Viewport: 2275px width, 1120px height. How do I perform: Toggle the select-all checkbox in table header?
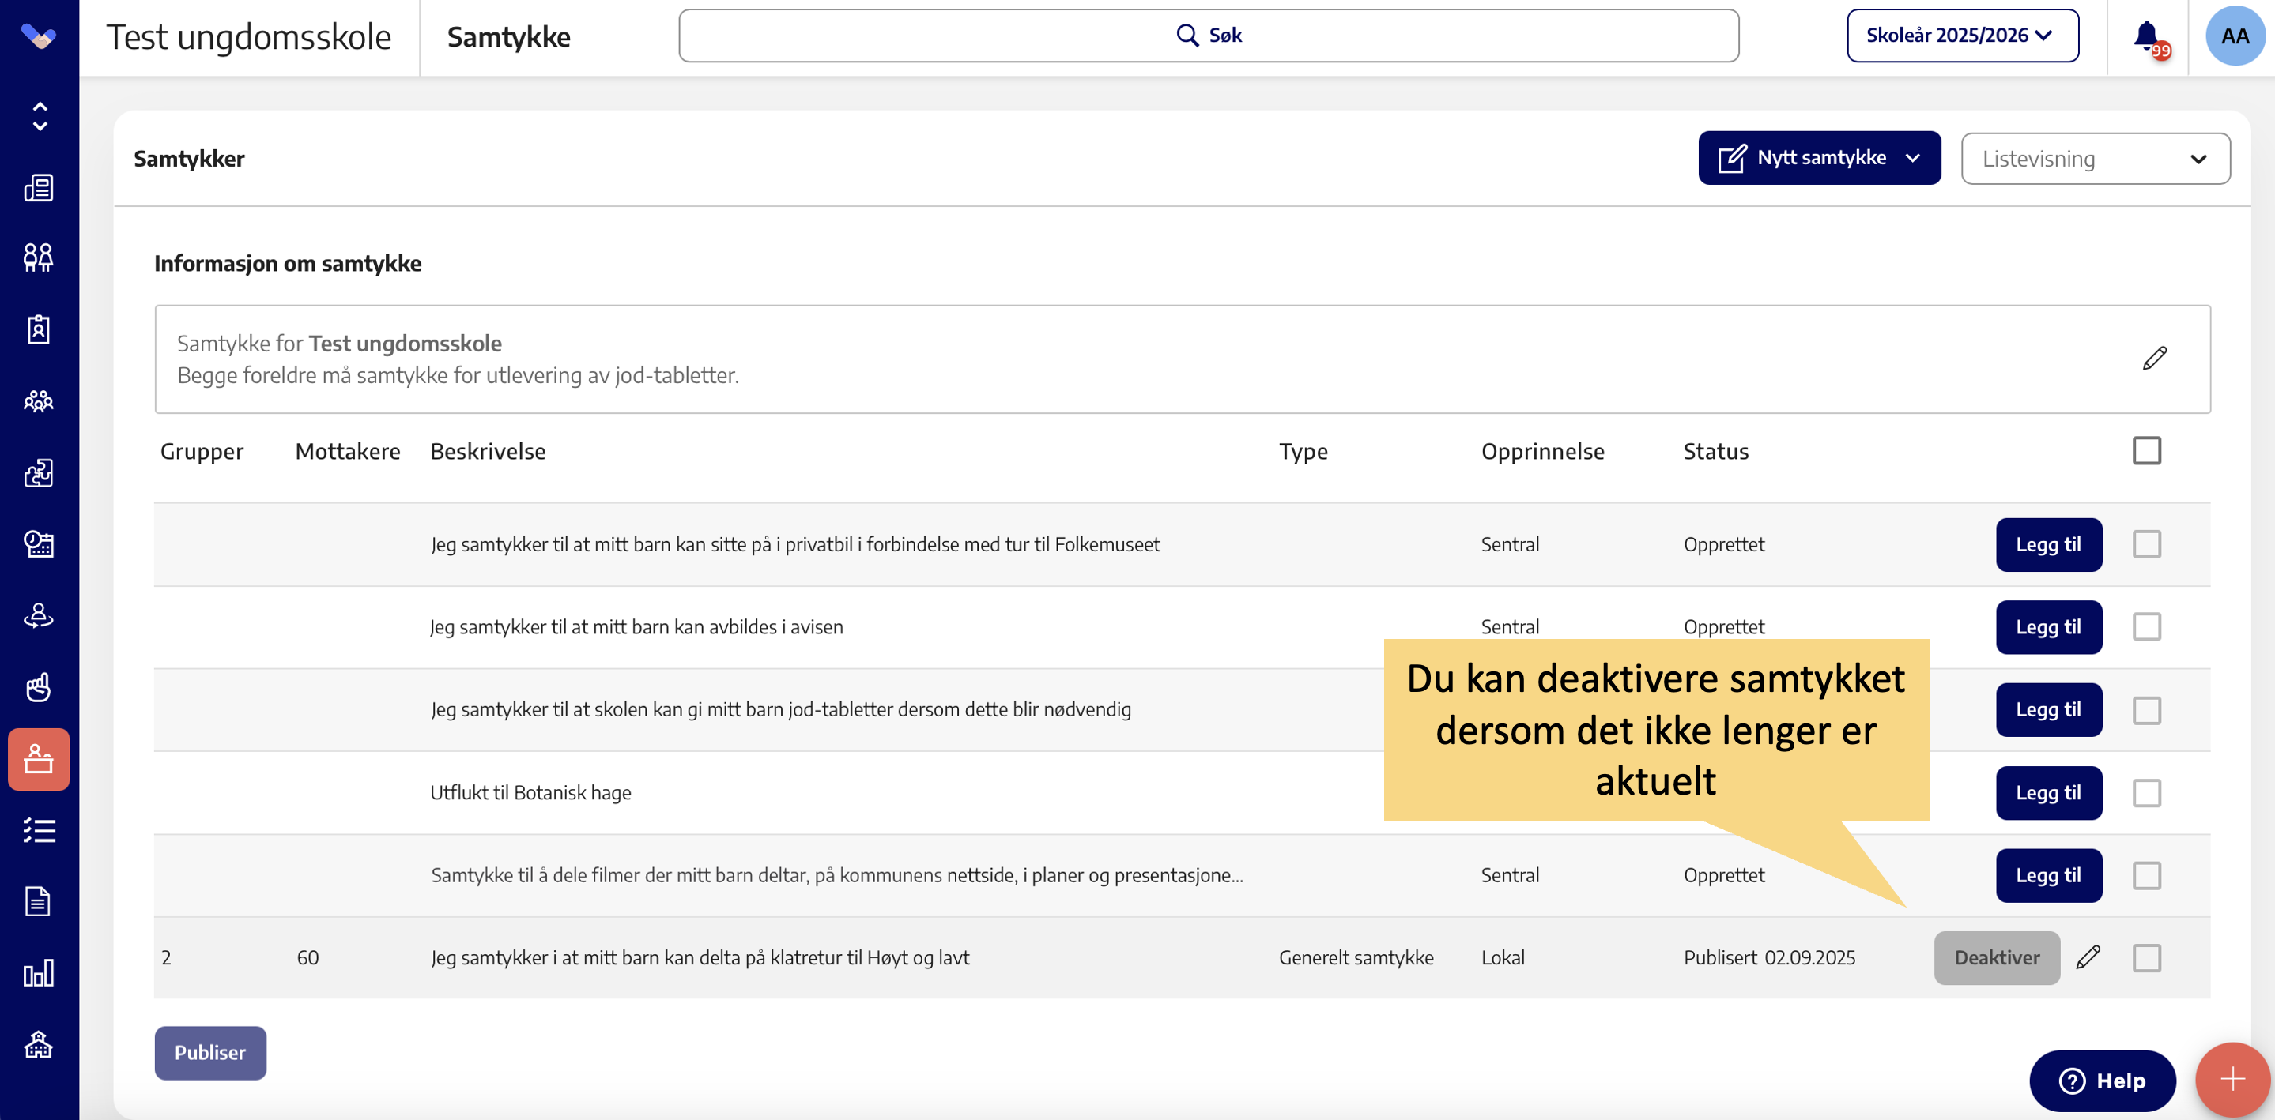(x=2147, y=451)
